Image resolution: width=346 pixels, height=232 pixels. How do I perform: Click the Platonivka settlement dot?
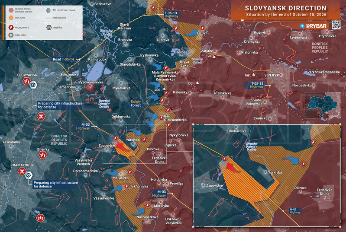pos(239,52)
